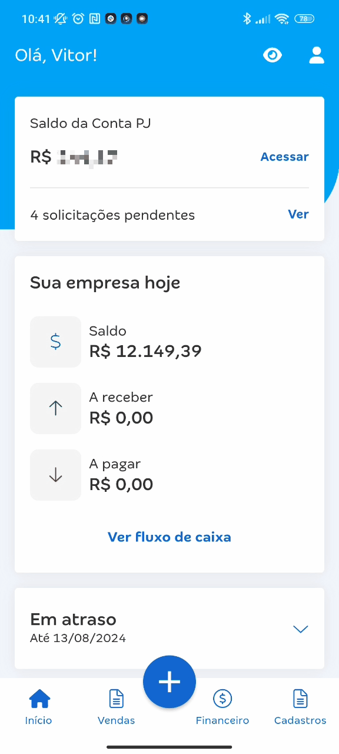Viewport: 339px width, 754px height.
Task: Tap the blue plus button
Action: [169, 682]
